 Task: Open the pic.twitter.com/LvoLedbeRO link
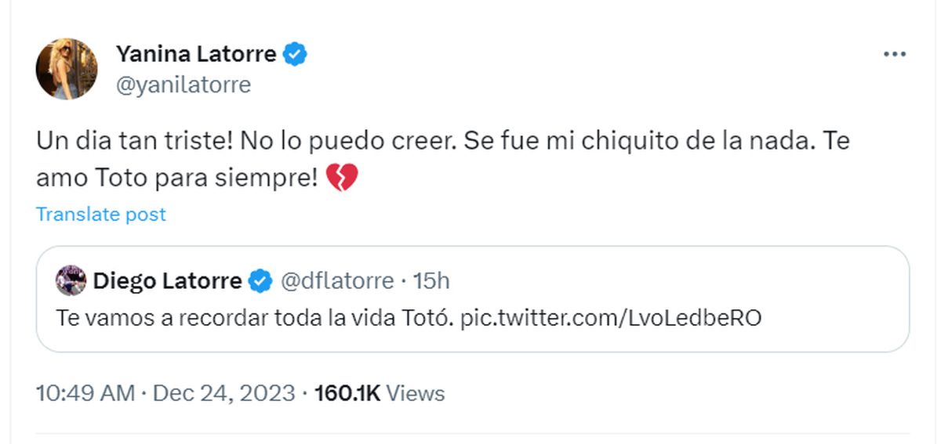click(x=611, y=319)
